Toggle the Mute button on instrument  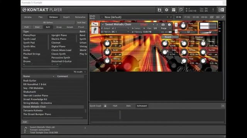coord(176,31)
